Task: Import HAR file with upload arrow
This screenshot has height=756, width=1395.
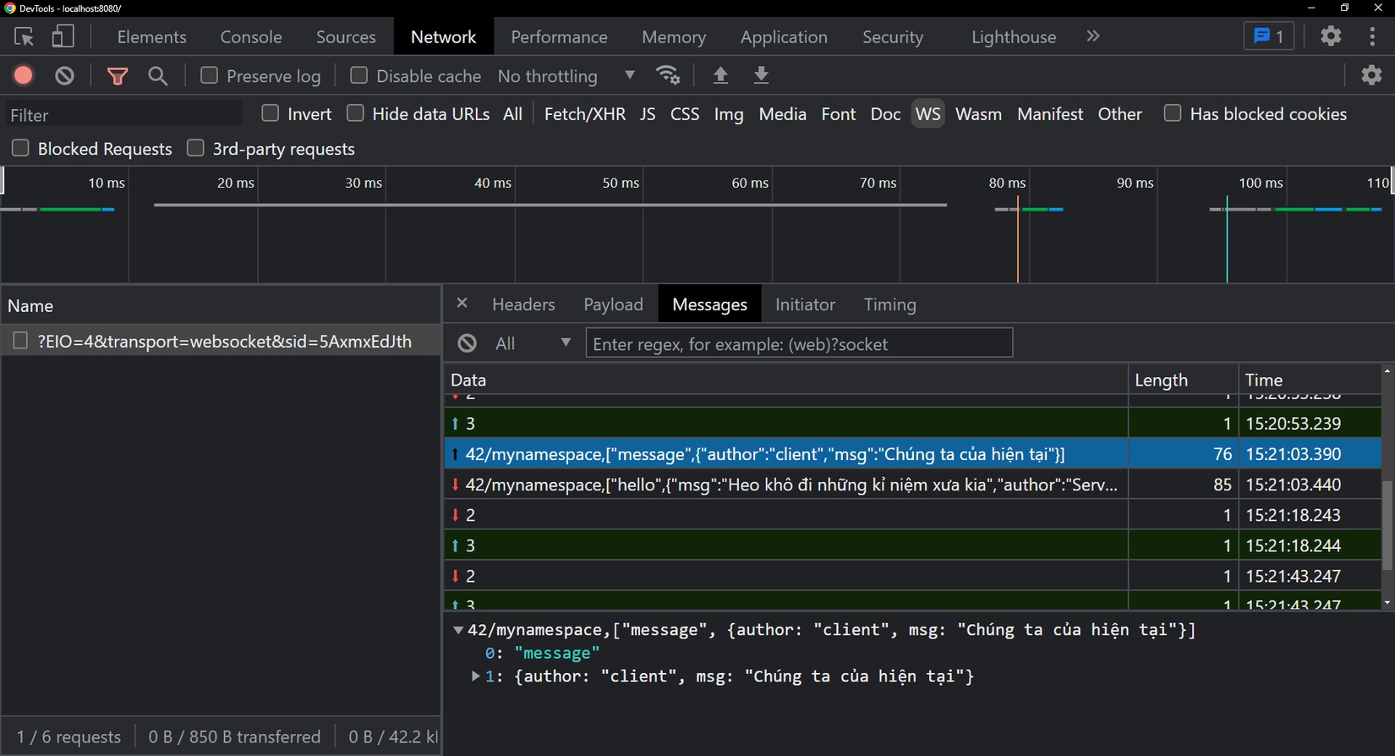Action: click(x=720, y=75)
